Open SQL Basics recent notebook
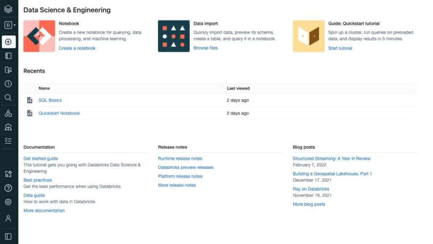433x244 pixels. click(x=50, y=100)
